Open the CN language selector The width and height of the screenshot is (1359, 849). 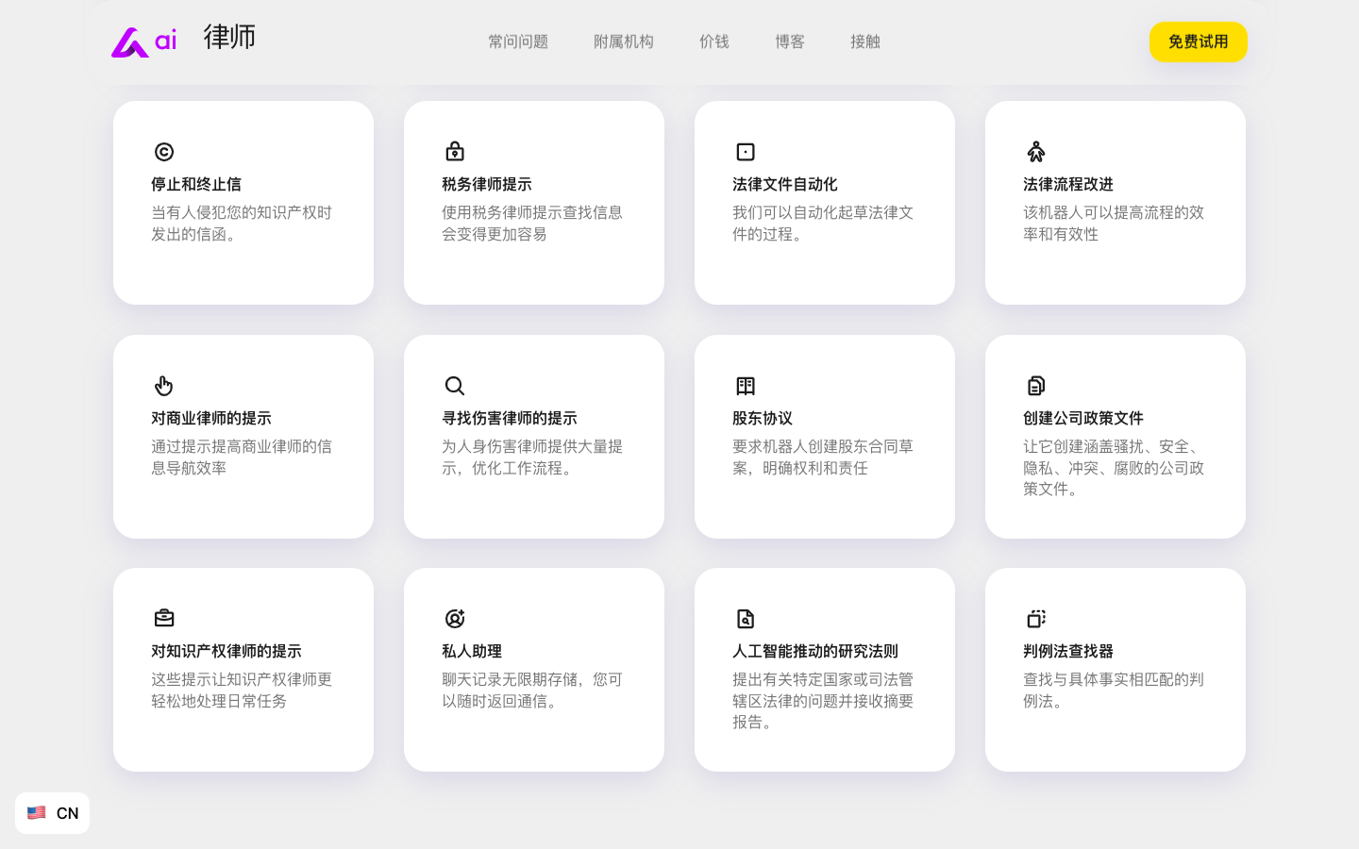53,813
